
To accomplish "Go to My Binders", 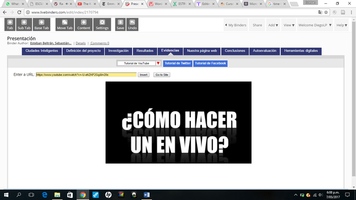I will (235, 25).
